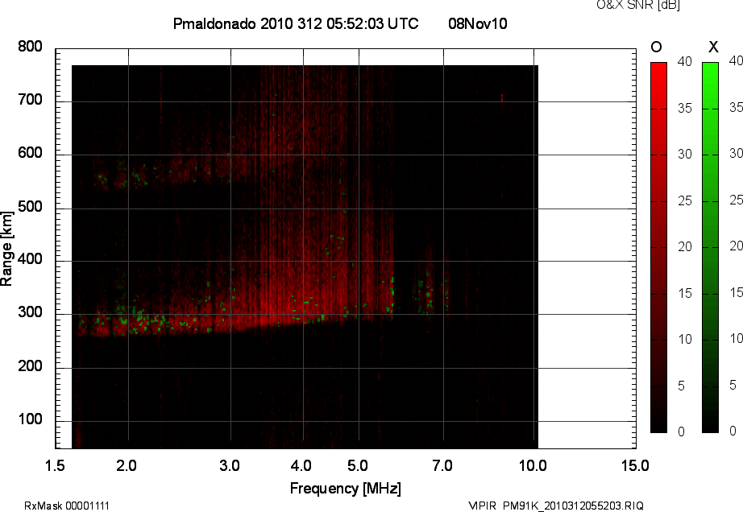
Task: Click the date label '08Nov10'
Action: point(478,23)
